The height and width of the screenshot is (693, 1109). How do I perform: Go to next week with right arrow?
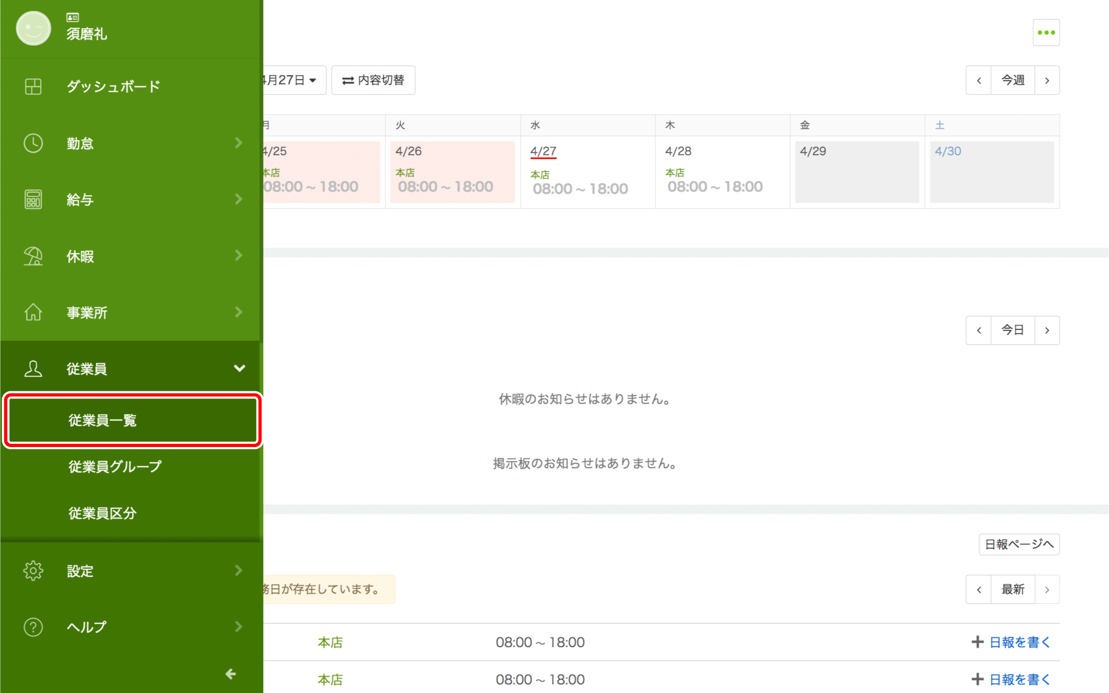pos(1047,80)
